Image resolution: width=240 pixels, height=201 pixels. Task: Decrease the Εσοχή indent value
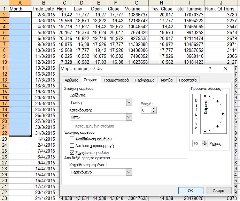click(154, 111)
